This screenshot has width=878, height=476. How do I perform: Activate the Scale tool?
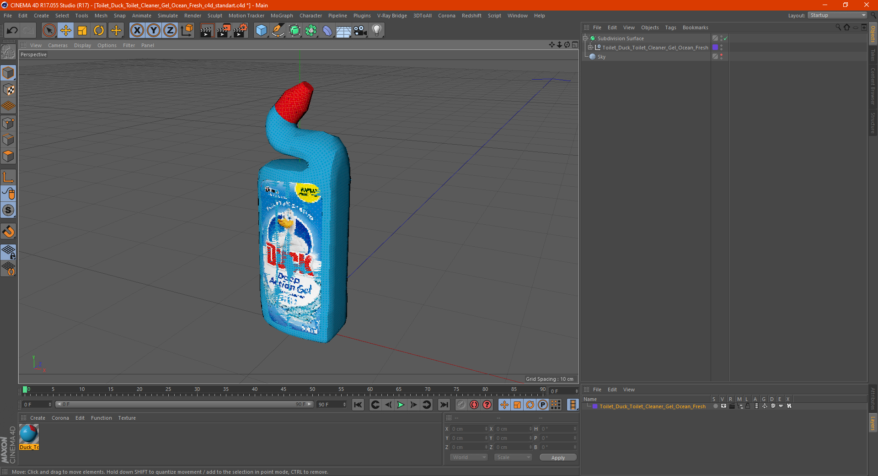[82, 31]
